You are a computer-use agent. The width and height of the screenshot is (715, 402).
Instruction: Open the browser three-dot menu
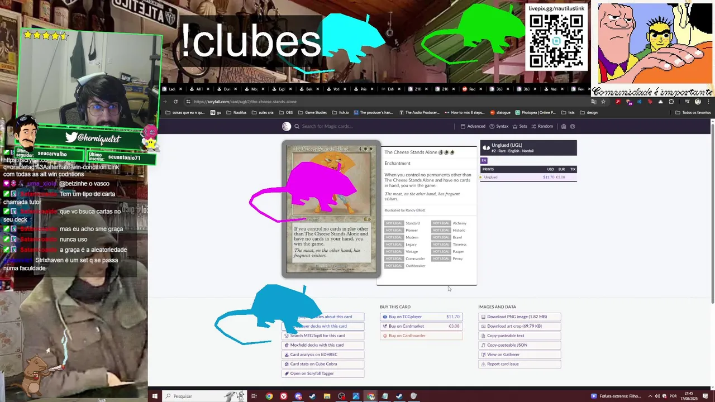click(709, 102)
